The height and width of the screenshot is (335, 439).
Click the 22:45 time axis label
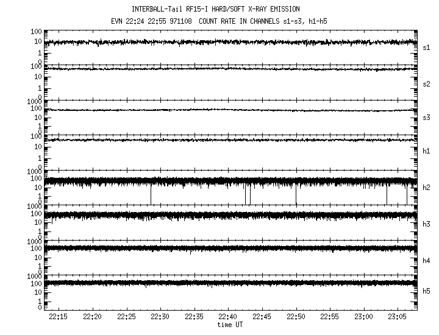pyautogui.click(x=262, y=317)
